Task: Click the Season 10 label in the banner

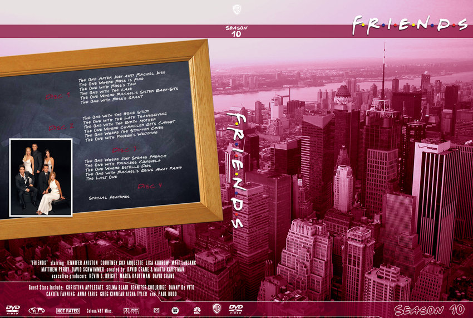Action: pos(237,31)
